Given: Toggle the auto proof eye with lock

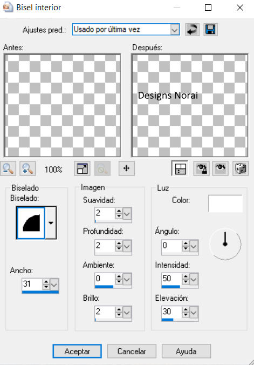Looking at the screenshot, I should (202, 168).
